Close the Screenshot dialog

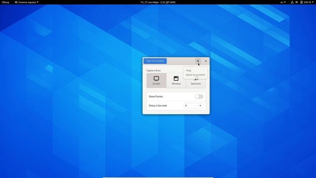tap(206, 61)
